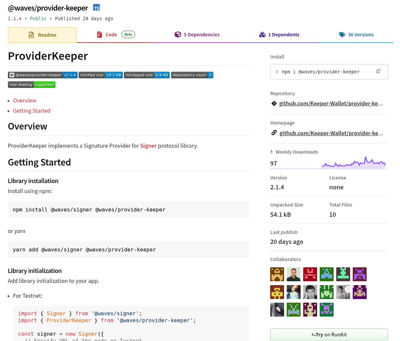Click the Dependents stacked cubes icon
Viewport: 400px width, 341px height.
coord(262,35)
